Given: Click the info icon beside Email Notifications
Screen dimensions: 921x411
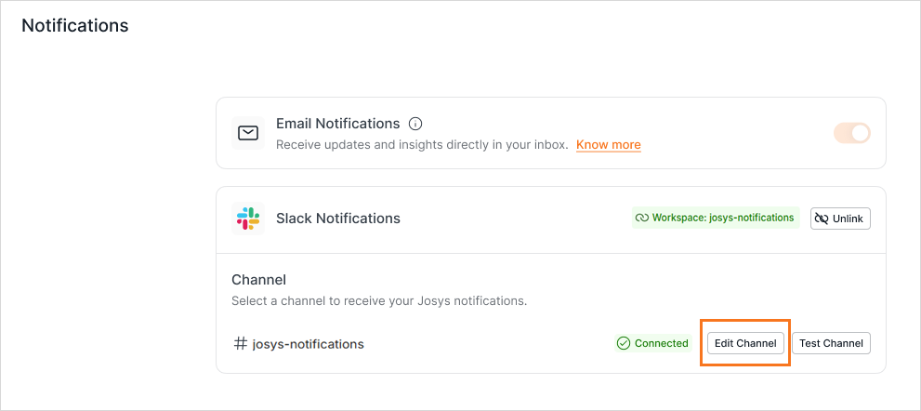Looking at the screenshot, I should pos(415,124).
